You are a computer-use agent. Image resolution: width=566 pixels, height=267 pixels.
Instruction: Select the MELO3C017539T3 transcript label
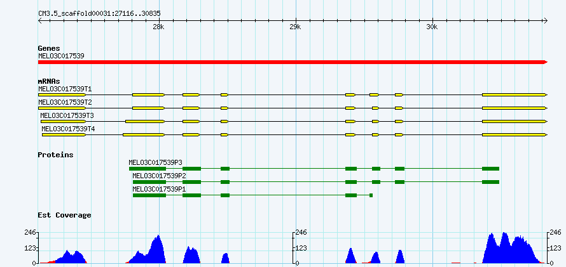(67, 115)
